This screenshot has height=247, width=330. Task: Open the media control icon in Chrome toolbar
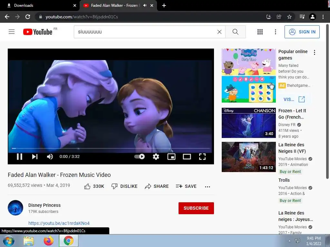coord(302,17)
